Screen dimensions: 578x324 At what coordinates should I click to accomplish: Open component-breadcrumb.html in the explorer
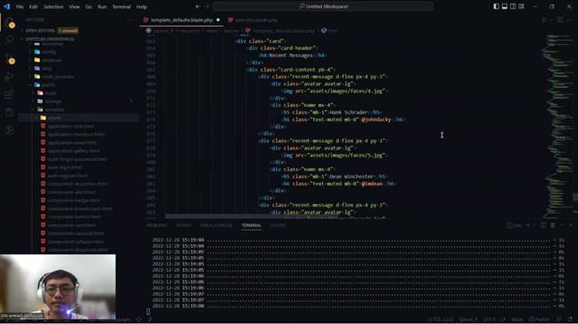80,209
